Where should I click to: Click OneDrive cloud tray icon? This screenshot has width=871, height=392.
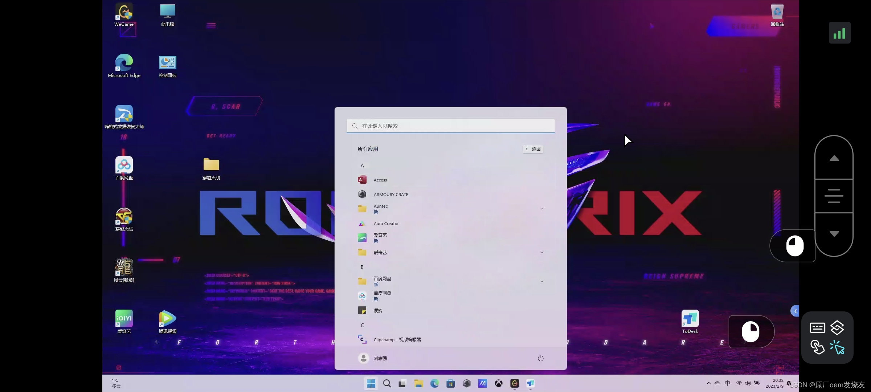[717, 383]
